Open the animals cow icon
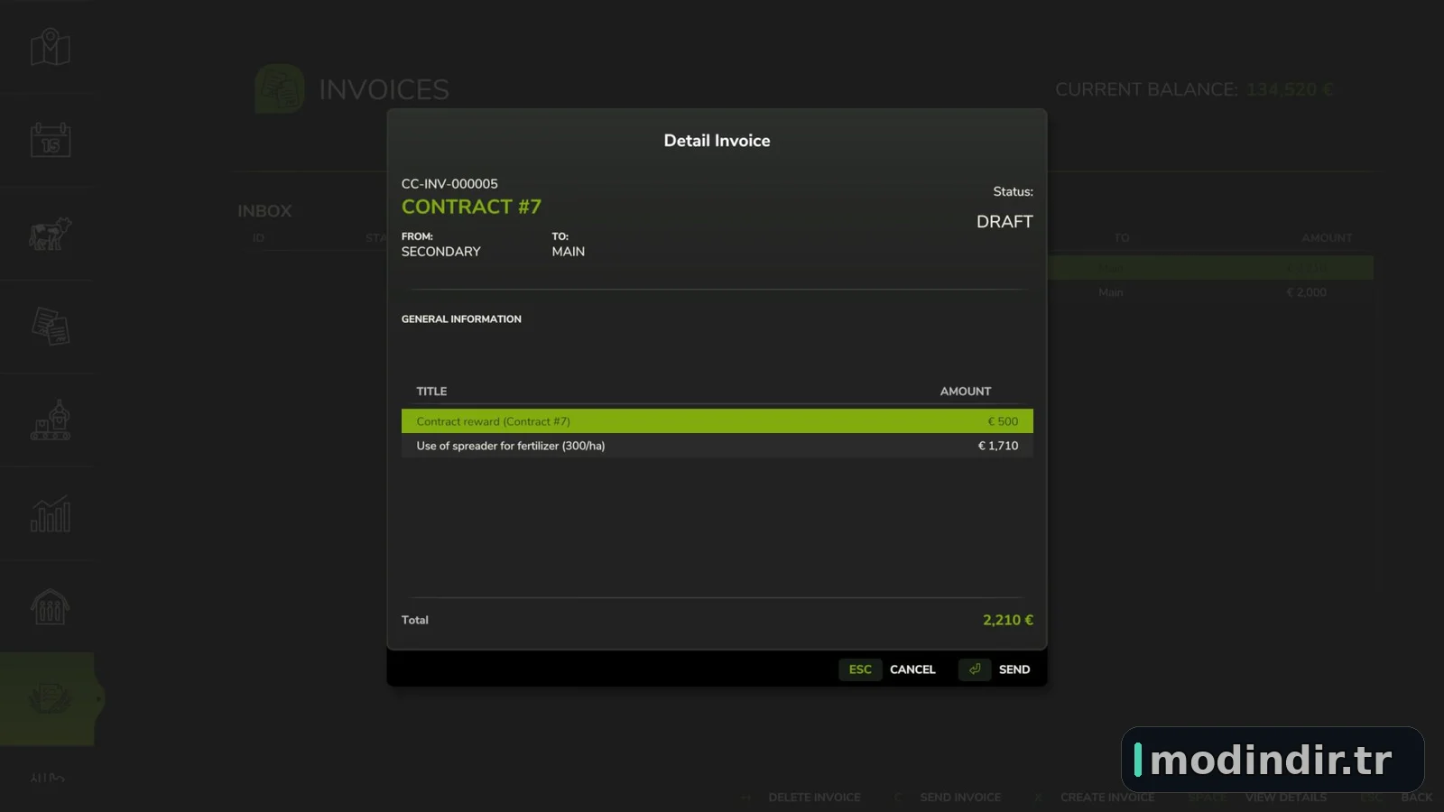 (x=51, y=234)
